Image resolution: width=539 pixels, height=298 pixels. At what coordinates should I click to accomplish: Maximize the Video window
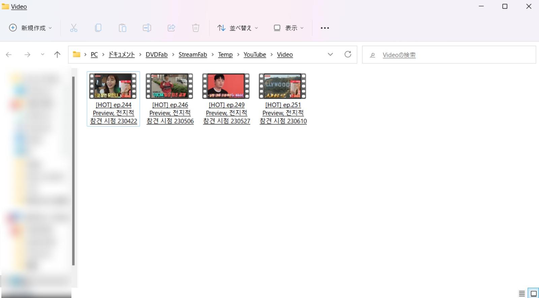505,6
